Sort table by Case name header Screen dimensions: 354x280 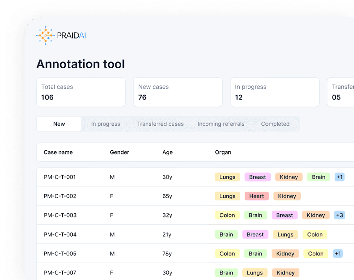click(x=58, y=152)
